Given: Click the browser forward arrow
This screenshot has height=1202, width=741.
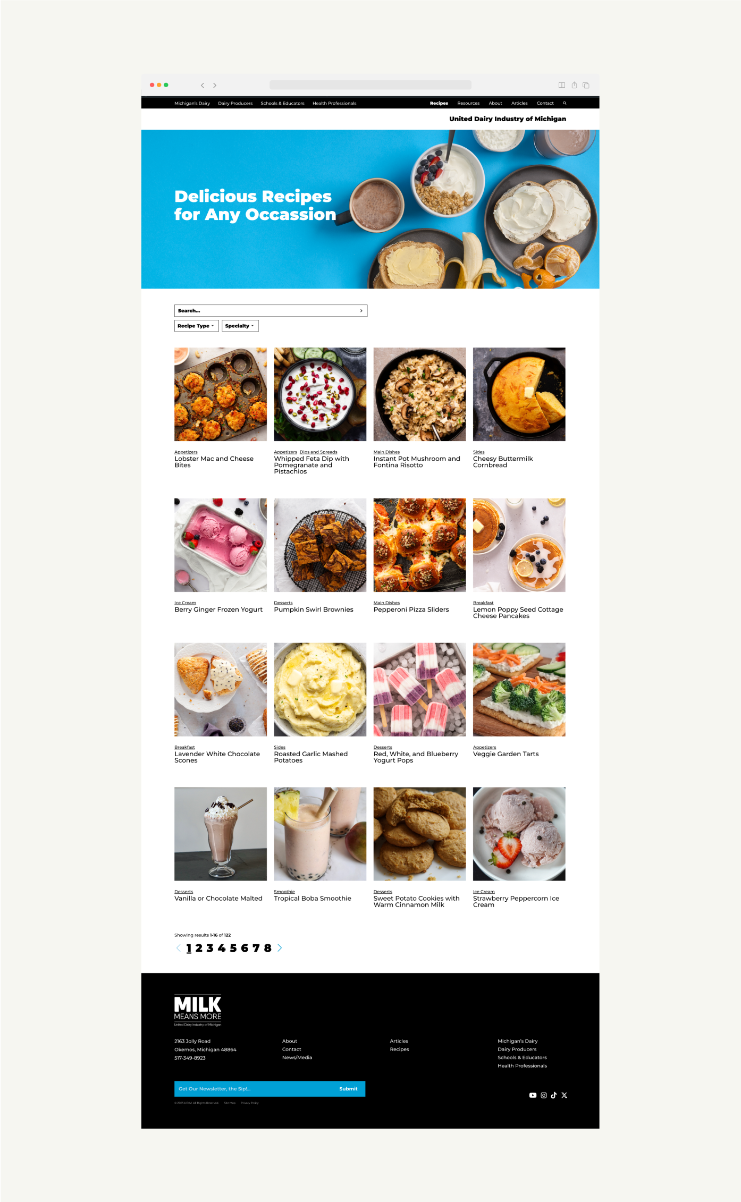Looking at the screenshot, I should click(x=215, y=85).
